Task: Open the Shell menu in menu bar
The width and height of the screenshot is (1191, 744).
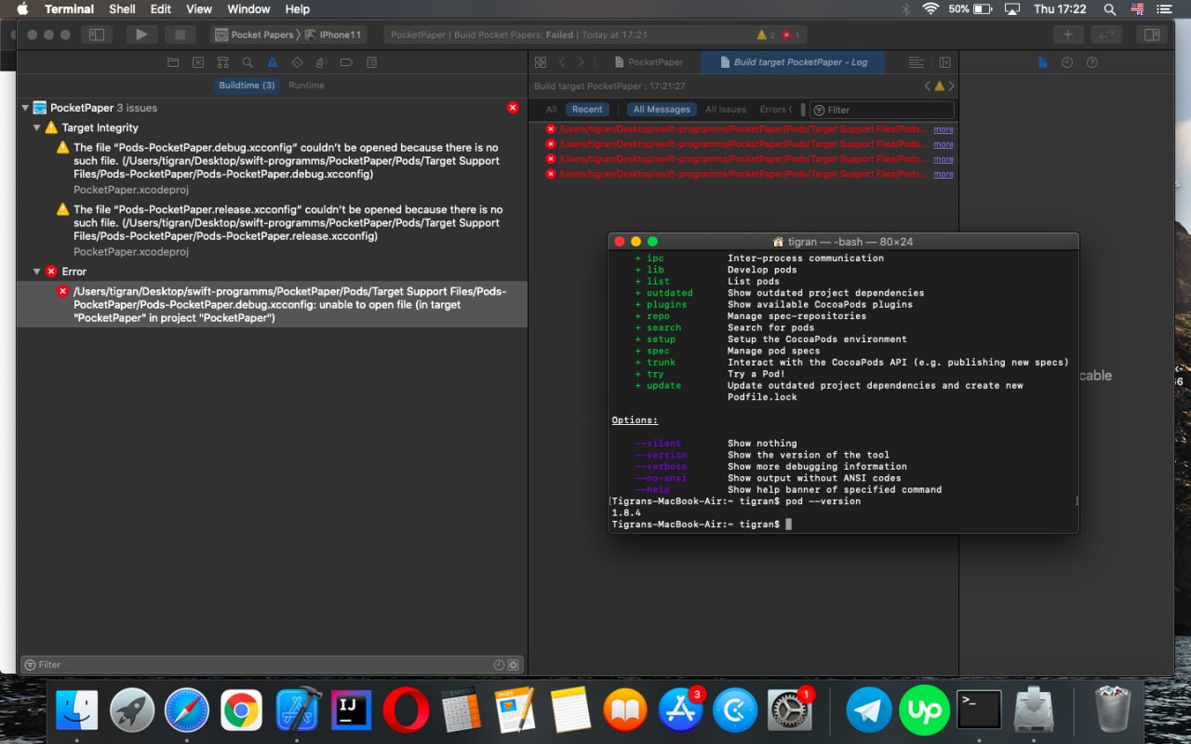Action: click(122, 9)
